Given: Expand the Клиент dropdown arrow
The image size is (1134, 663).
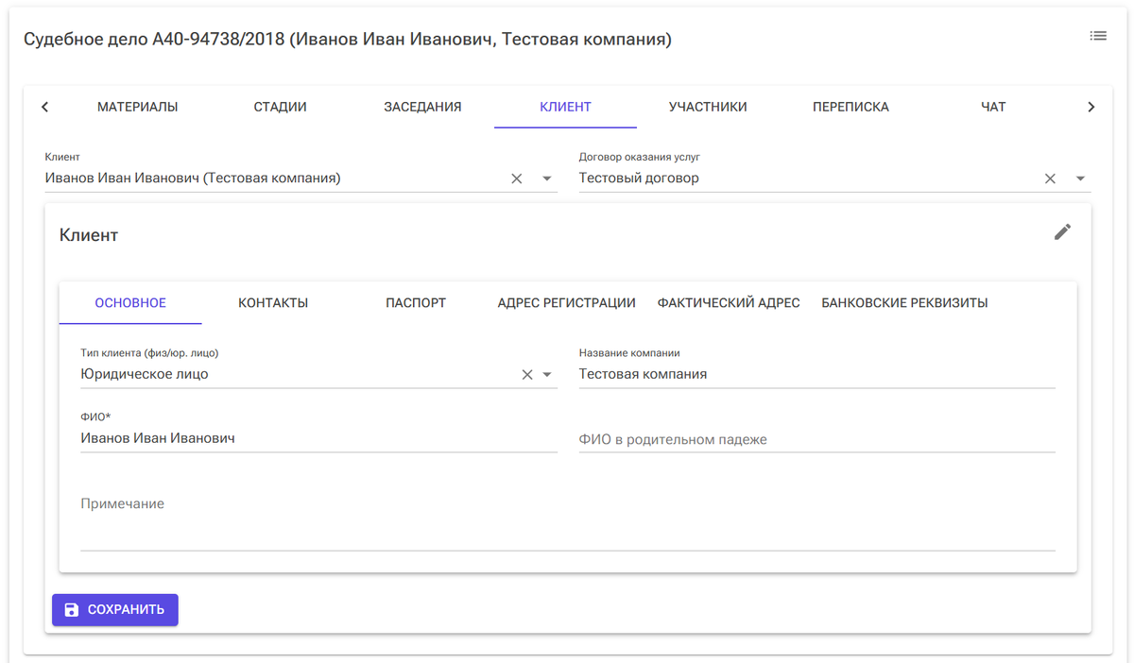Looking at the screenshot, I should pos(547,178).
